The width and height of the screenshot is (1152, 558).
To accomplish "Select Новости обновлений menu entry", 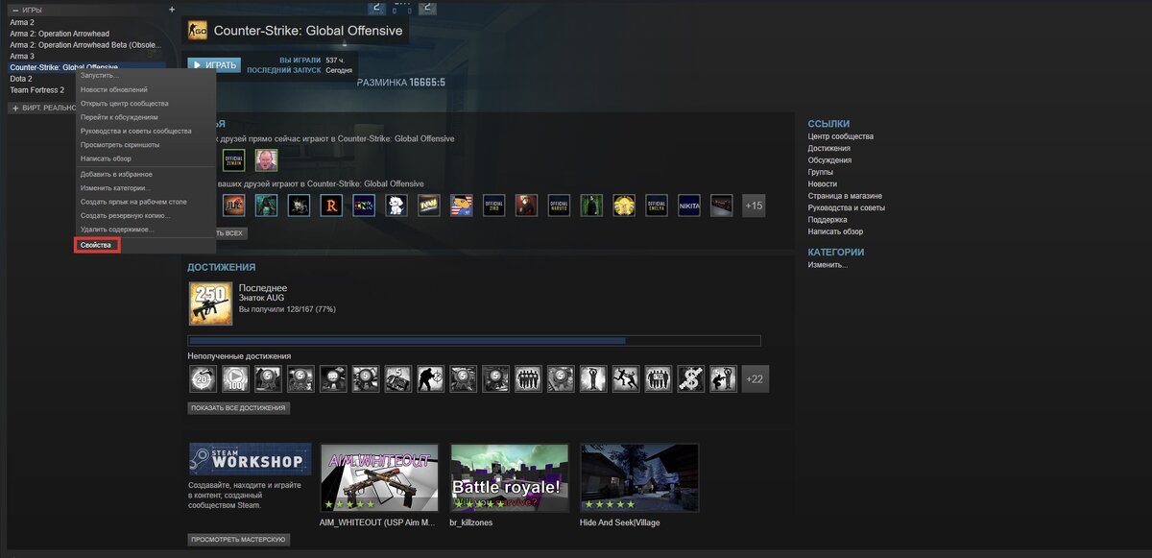I will point(114,89).
